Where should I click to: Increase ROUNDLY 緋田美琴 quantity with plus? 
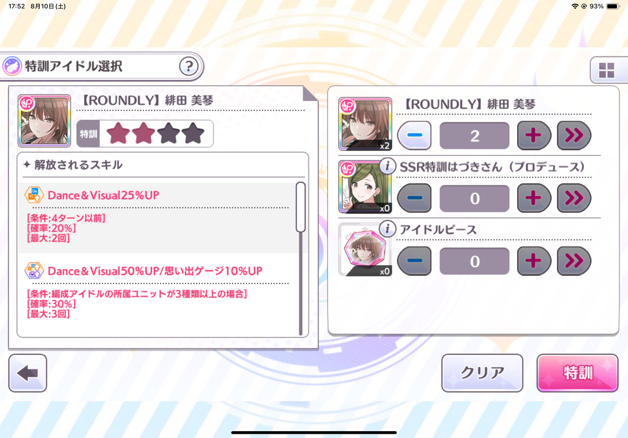(x=534, y=136)
